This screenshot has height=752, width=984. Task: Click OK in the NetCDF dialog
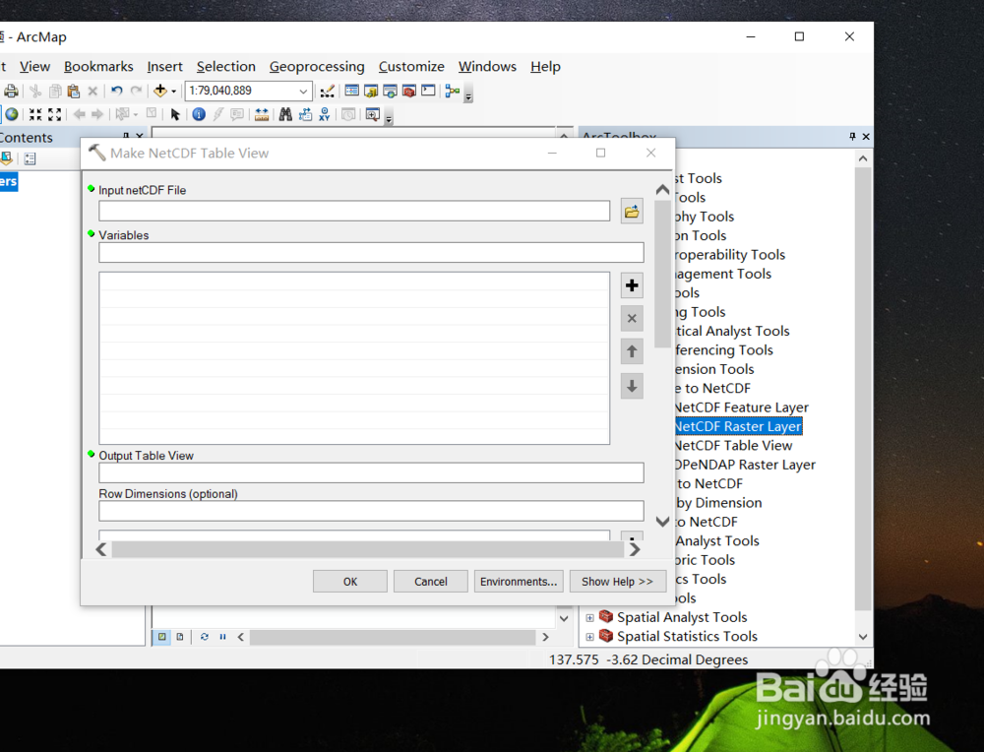[350, 582]
